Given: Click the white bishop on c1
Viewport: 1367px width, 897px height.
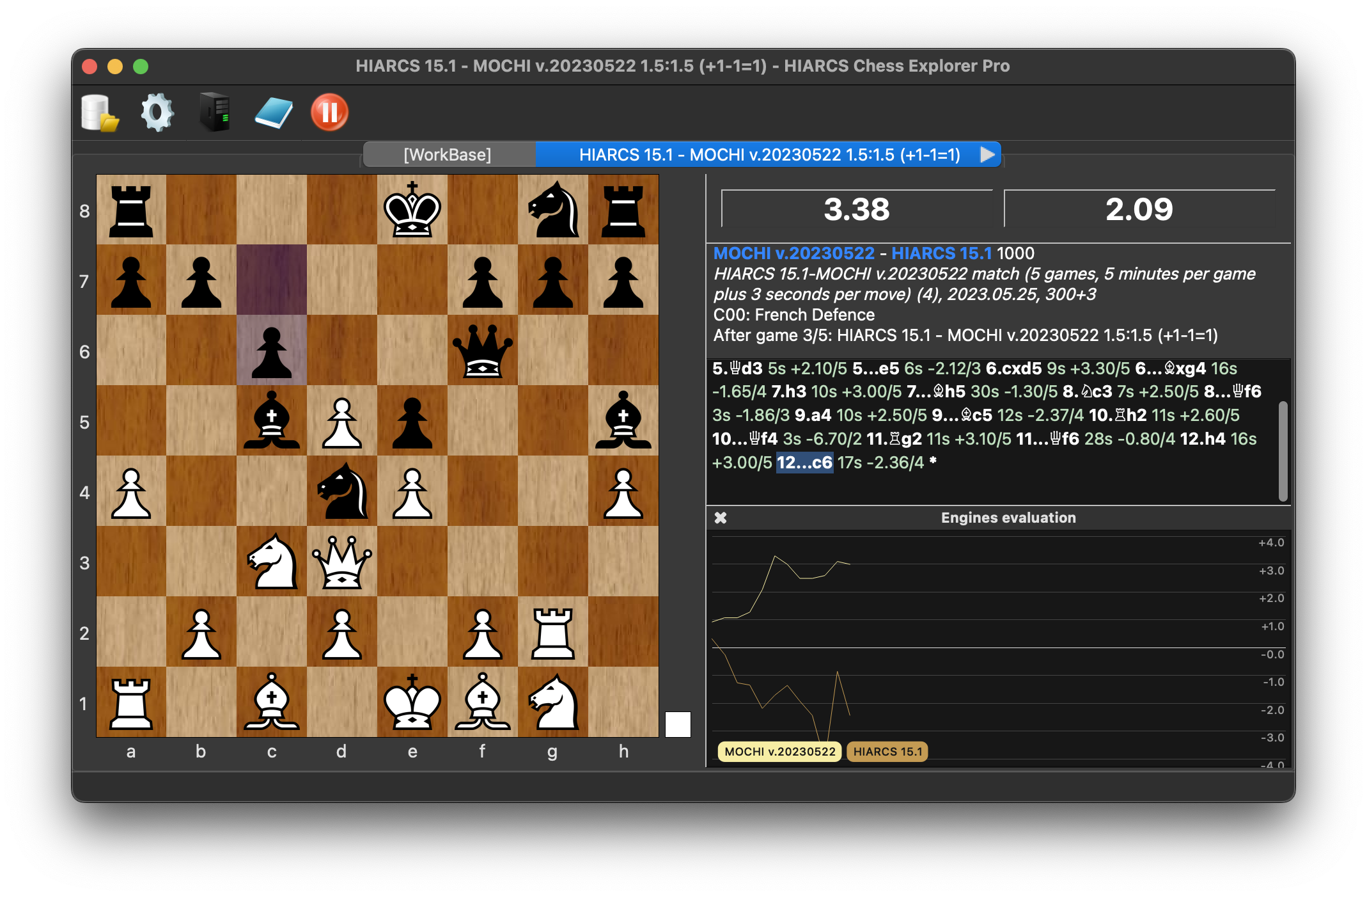Looking at the screenshot, I should click(272, 703).
